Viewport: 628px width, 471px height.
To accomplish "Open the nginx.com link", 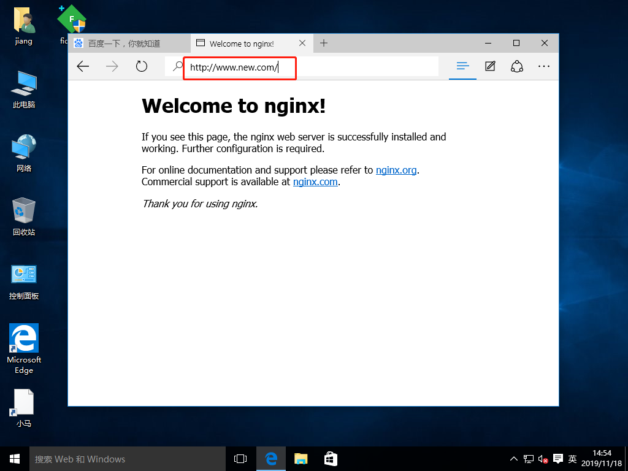I will click(315, 182).
